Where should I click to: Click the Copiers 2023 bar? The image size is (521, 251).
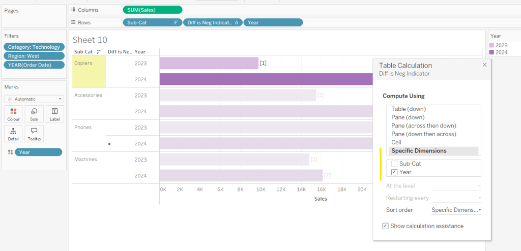click(x=209, y=63)
